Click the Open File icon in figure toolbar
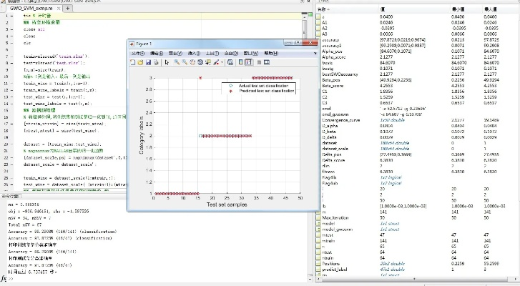 140,62
